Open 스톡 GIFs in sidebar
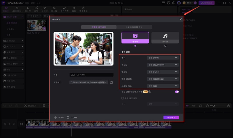The image size is (233, 138). coord(13,87)
